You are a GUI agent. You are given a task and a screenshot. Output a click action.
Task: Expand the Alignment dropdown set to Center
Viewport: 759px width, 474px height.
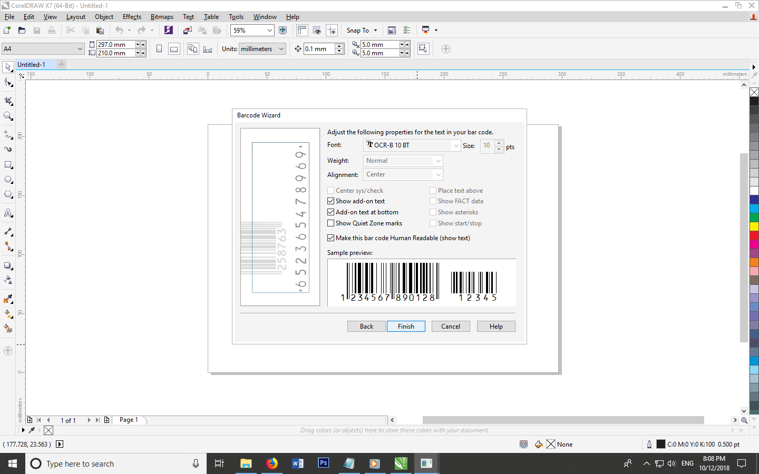click(x=403, y=175)
